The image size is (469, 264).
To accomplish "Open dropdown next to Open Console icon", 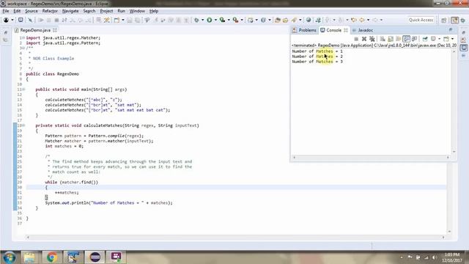I will click(452, 39).
